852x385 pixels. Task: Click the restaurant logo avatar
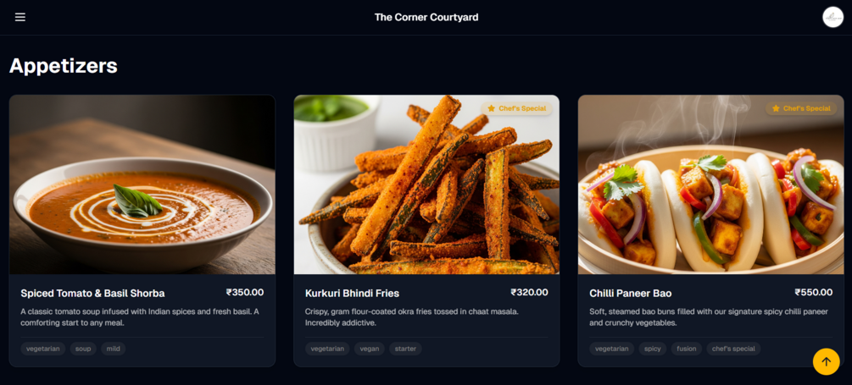pyautogui.click(x=833, y=17)
